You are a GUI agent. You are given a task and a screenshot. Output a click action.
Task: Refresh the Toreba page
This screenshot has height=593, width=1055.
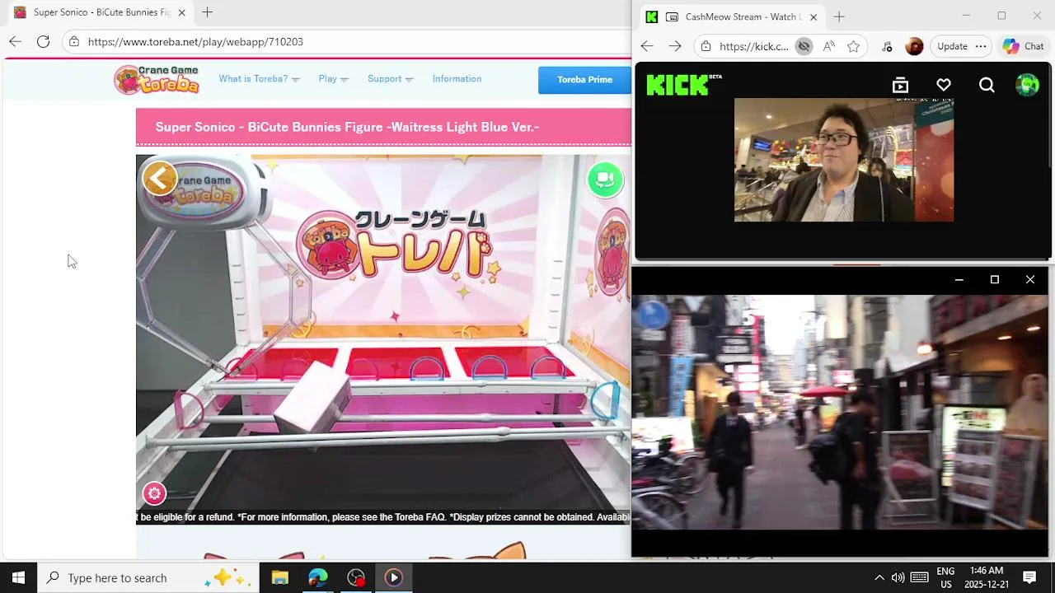click(43, 41)
